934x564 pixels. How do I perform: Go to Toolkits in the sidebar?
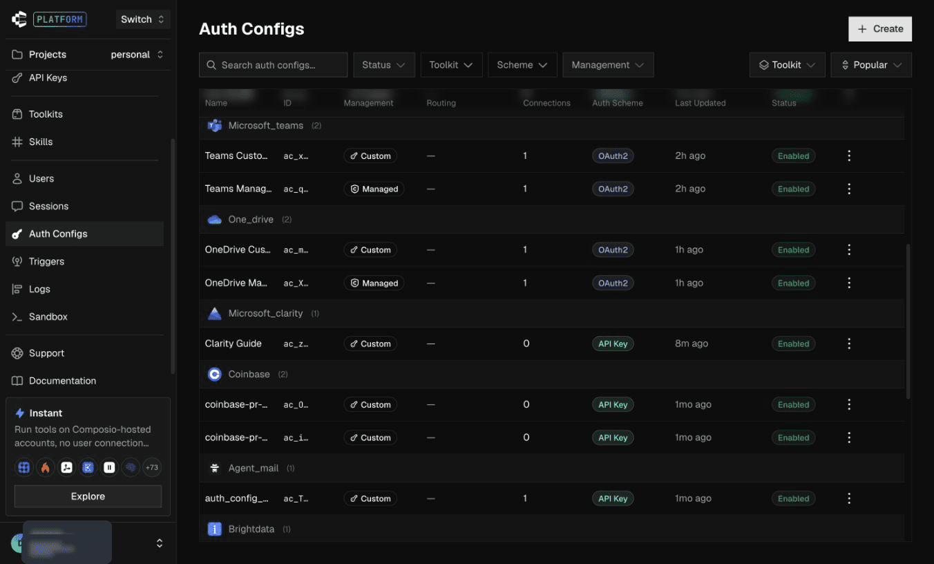pos(85,115)
